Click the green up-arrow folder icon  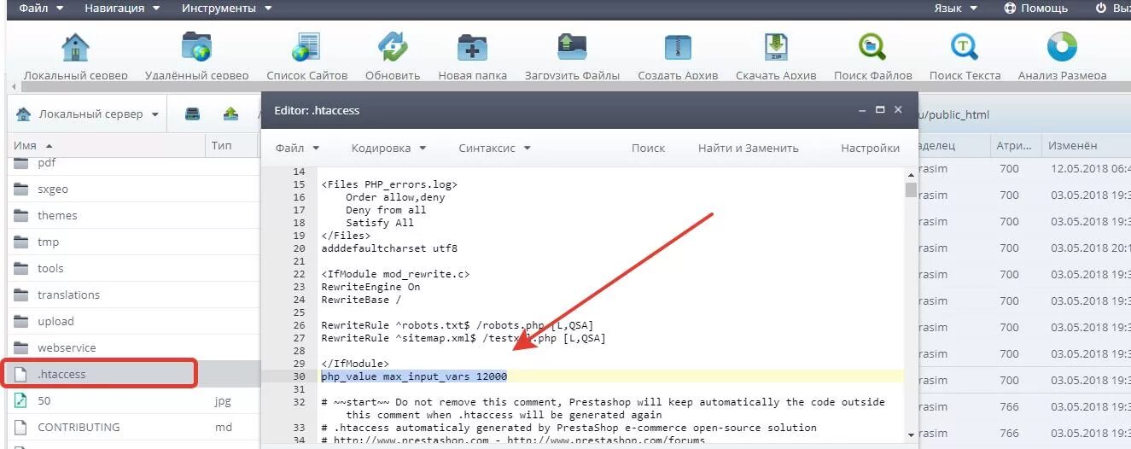tap(230, 114)
